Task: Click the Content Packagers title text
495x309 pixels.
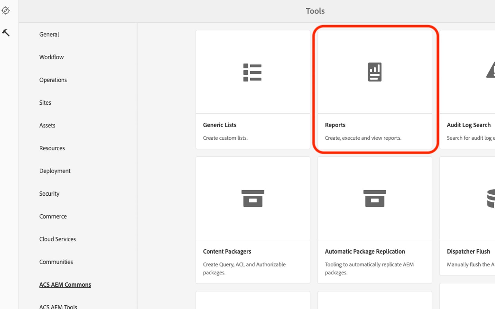Action: click(227, 251)
